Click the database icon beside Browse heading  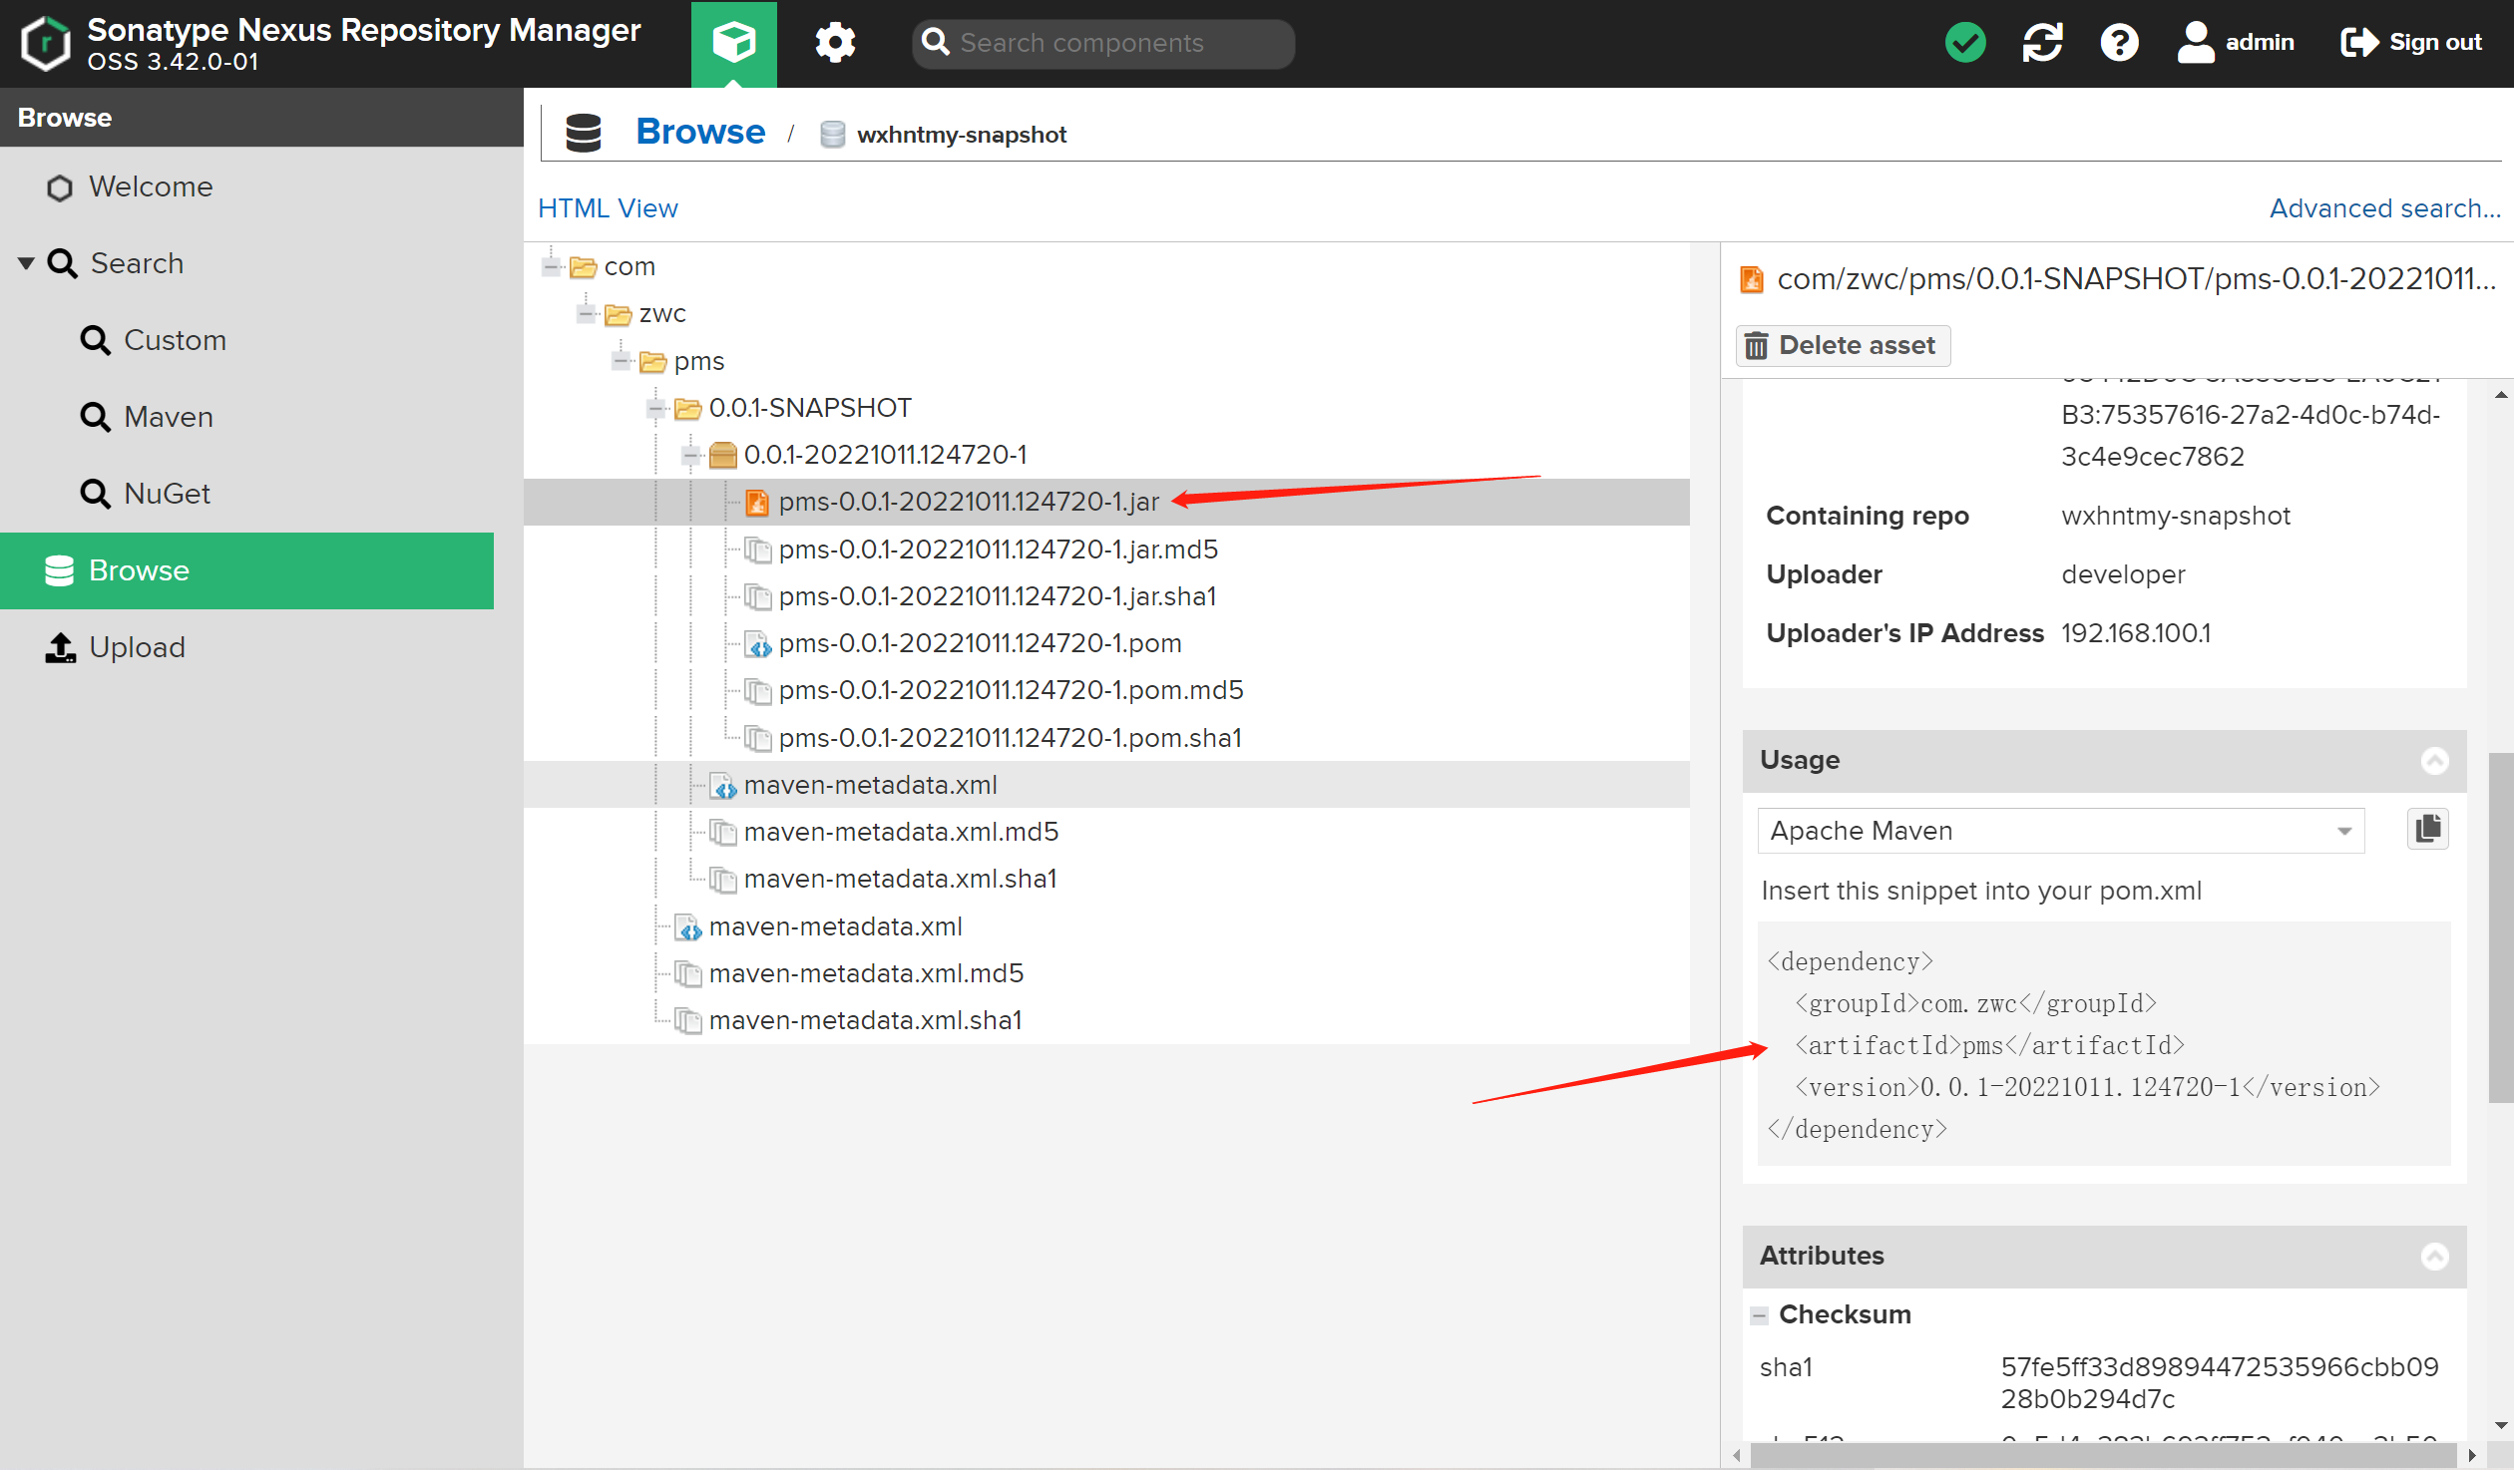pyautogui.click(x=583, y=134)
